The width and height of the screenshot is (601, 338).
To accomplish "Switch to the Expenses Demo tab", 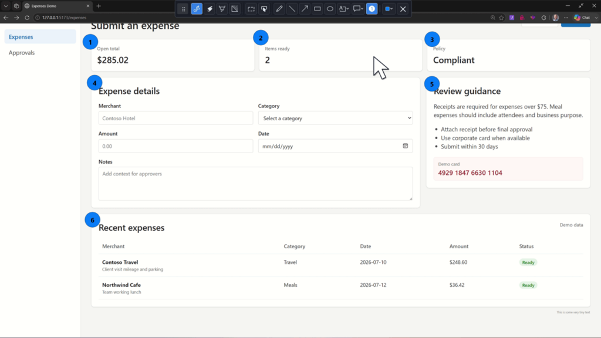I will click(x=57, y=6).
